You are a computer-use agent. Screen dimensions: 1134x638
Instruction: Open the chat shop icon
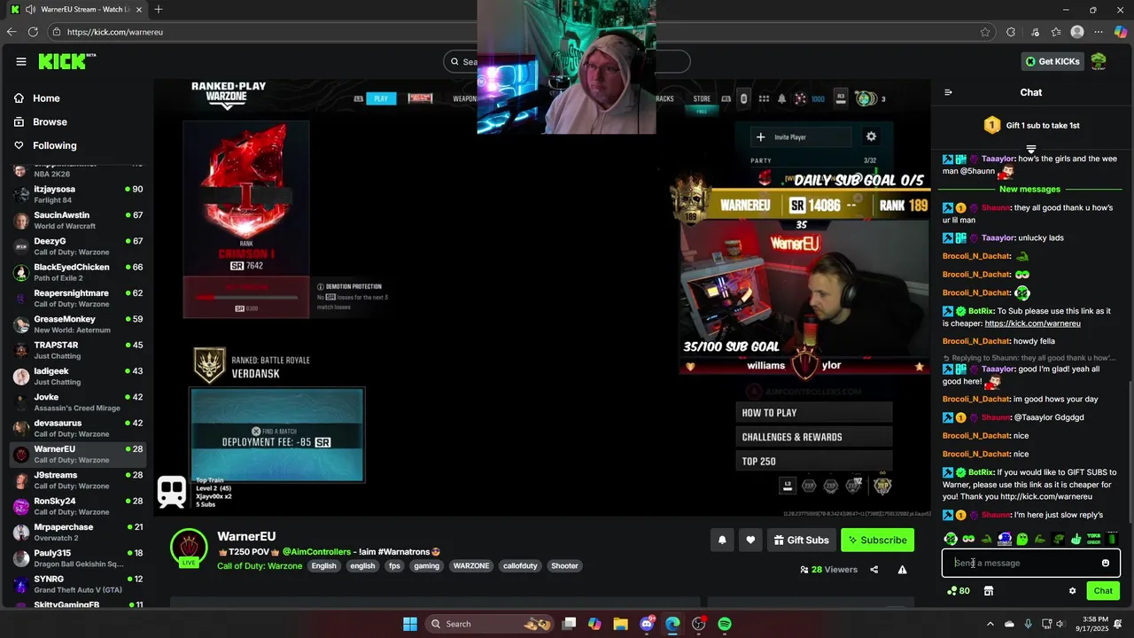(x=989, y=590)
